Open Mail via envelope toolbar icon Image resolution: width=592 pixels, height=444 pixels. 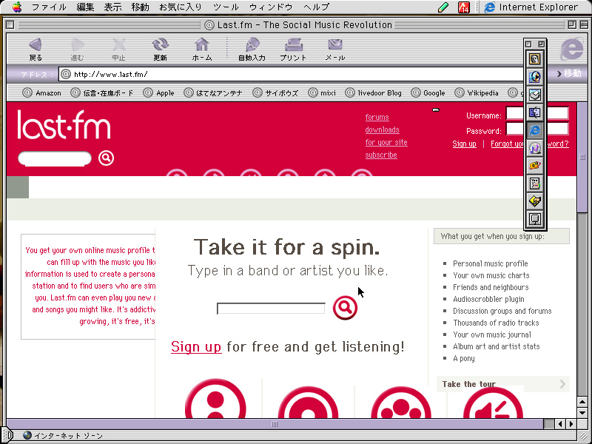point(335,44)
